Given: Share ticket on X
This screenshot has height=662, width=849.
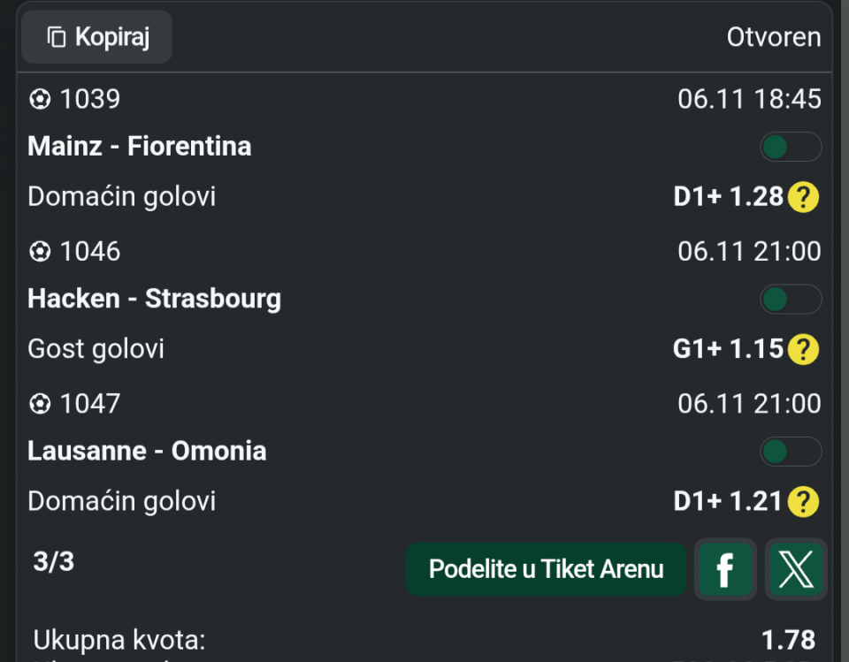Looking at the screenshot, I should (x=796, y=569).
